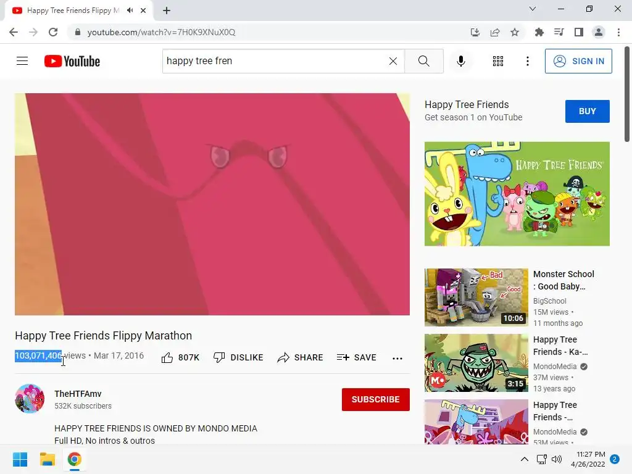Screen dimensions: 632x474
Task: Reload the page
Action: [x=53, y=32]
